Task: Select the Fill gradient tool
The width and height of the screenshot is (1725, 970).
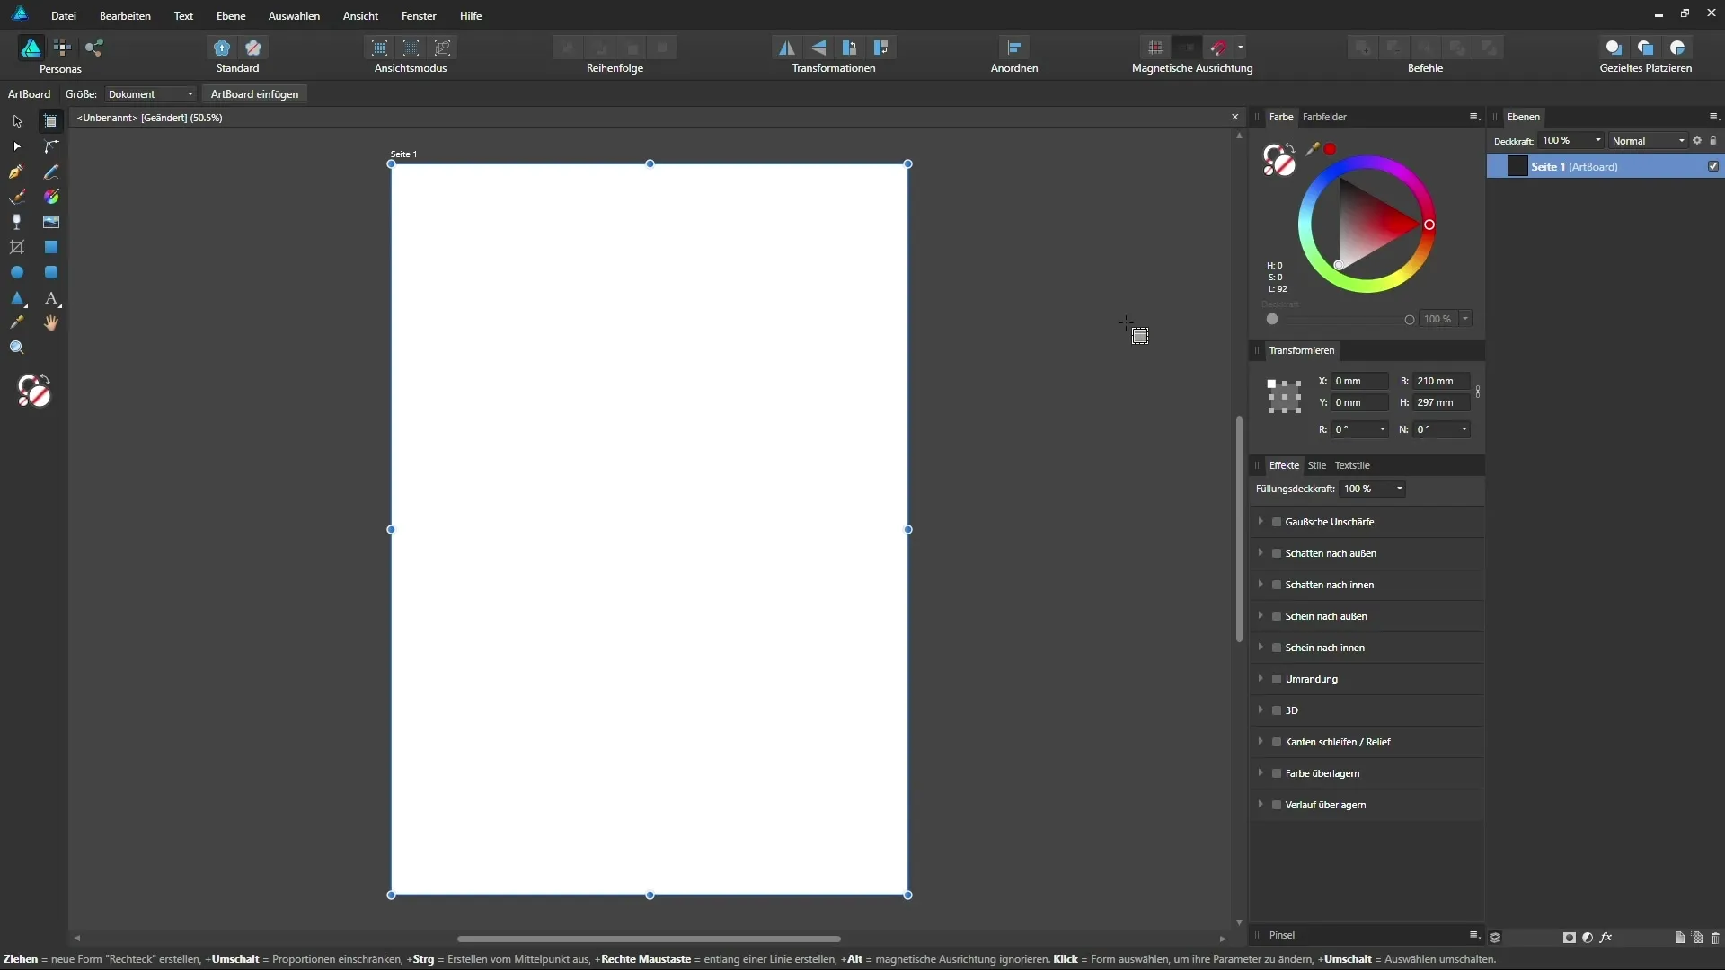Action: pyautogui.click(x=51, y=197)
